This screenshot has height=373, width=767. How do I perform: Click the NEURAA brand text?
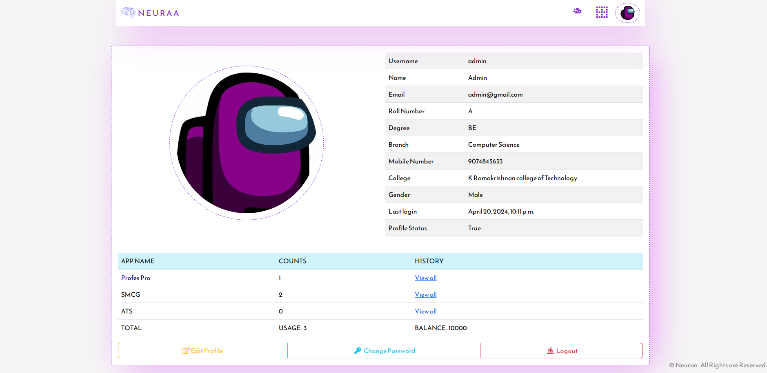(159, 13)
